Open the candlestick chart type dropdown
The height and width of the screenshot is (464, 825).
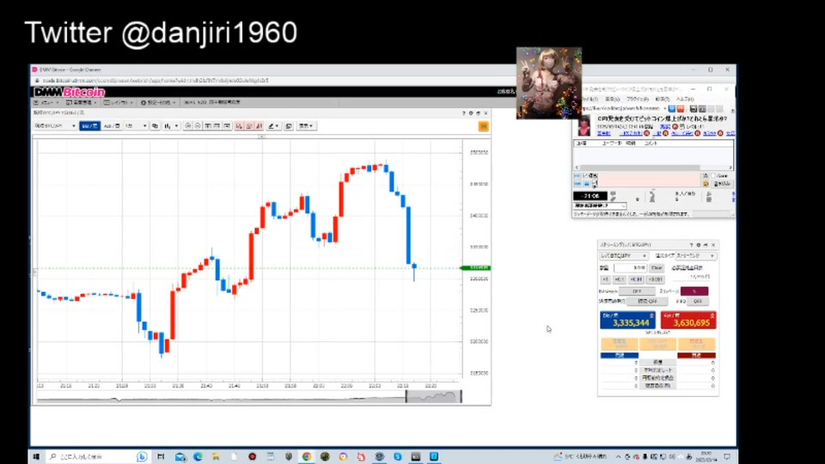pyautogui.click(x=171, y=126)
